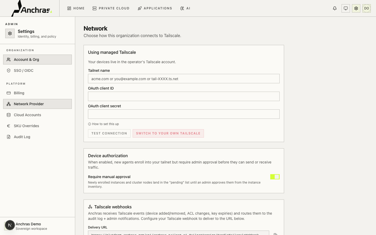The image size is (376, 235).
Task: Click the Tailscale webhooks icon
Action: click(x=90, y=207)
